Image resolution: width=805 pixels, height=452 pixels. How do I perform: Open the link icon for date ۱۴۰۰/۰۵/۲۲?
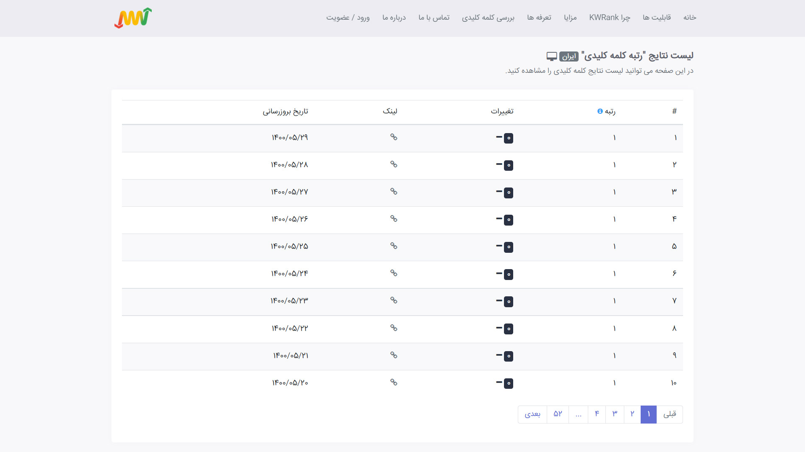394,328
